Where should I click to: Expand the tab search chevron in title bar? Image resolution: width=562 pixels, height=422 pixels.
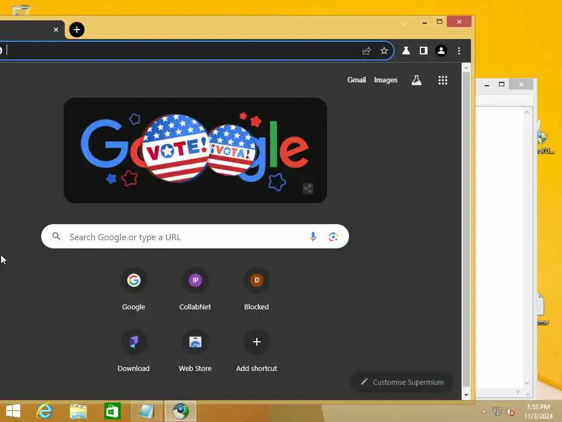[404, 24]
